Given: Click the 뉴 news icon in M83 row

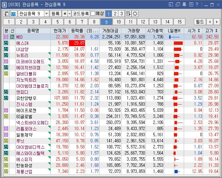Looking at the screenshot, I should 12,37.
